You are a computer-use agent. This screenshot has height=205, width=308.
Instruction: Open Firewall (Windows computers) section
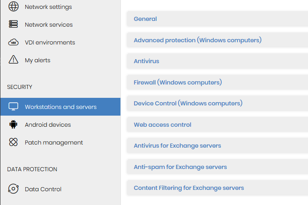[217, 82]
